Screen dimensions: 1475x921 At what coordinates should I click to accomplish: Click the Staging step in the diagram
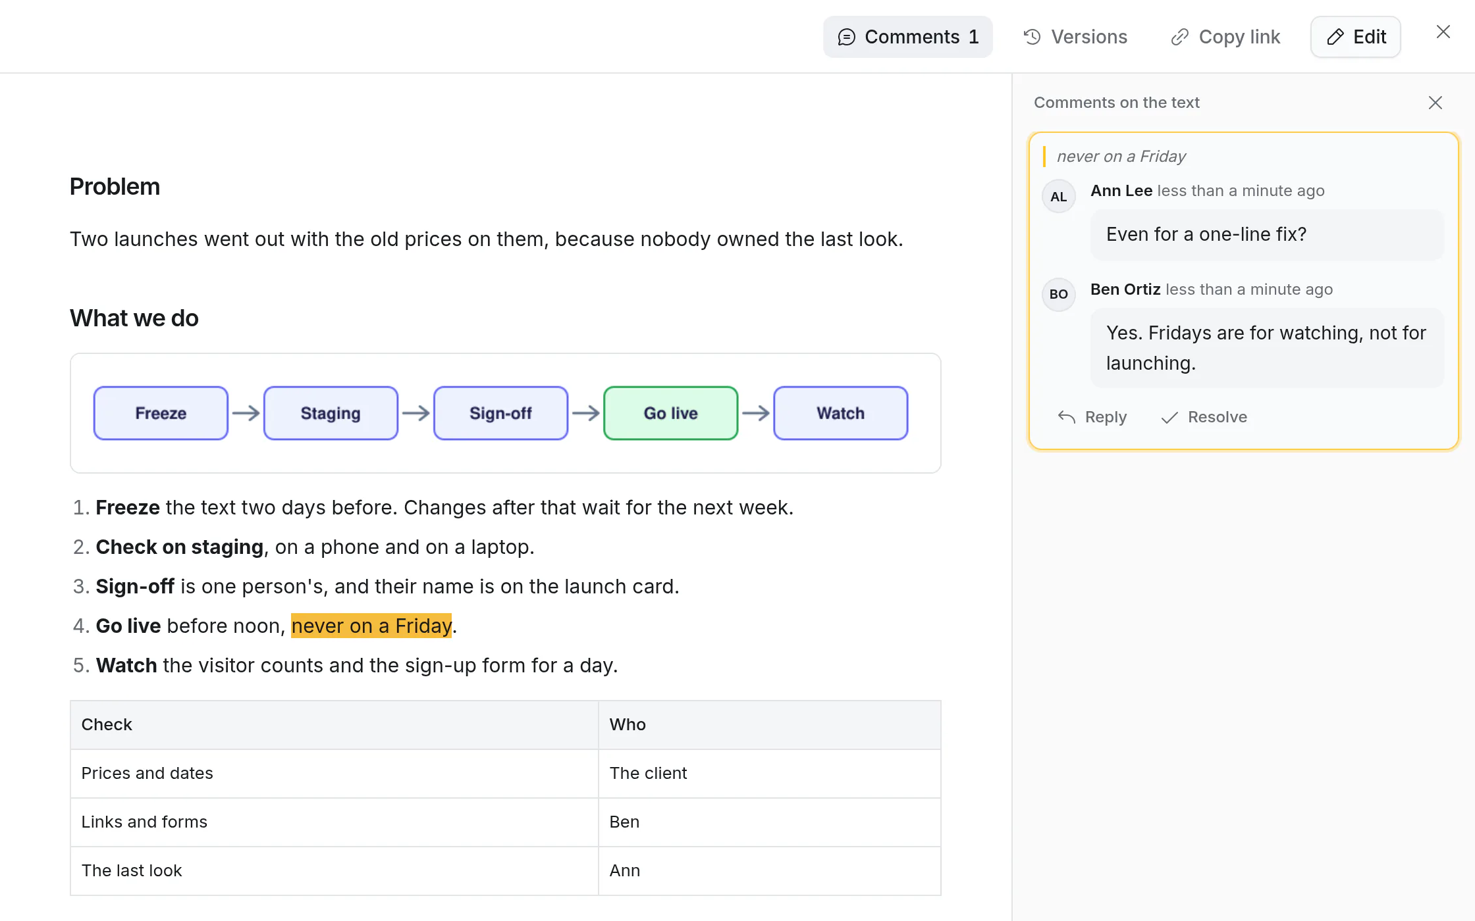pos(331,413)
